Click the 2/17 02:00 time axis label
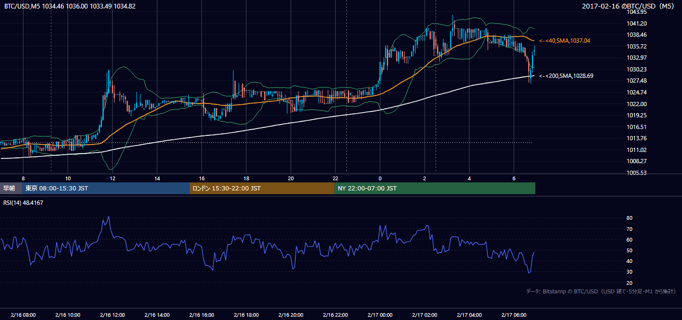Viewport: 682px width, 320px height. (425, 315)
